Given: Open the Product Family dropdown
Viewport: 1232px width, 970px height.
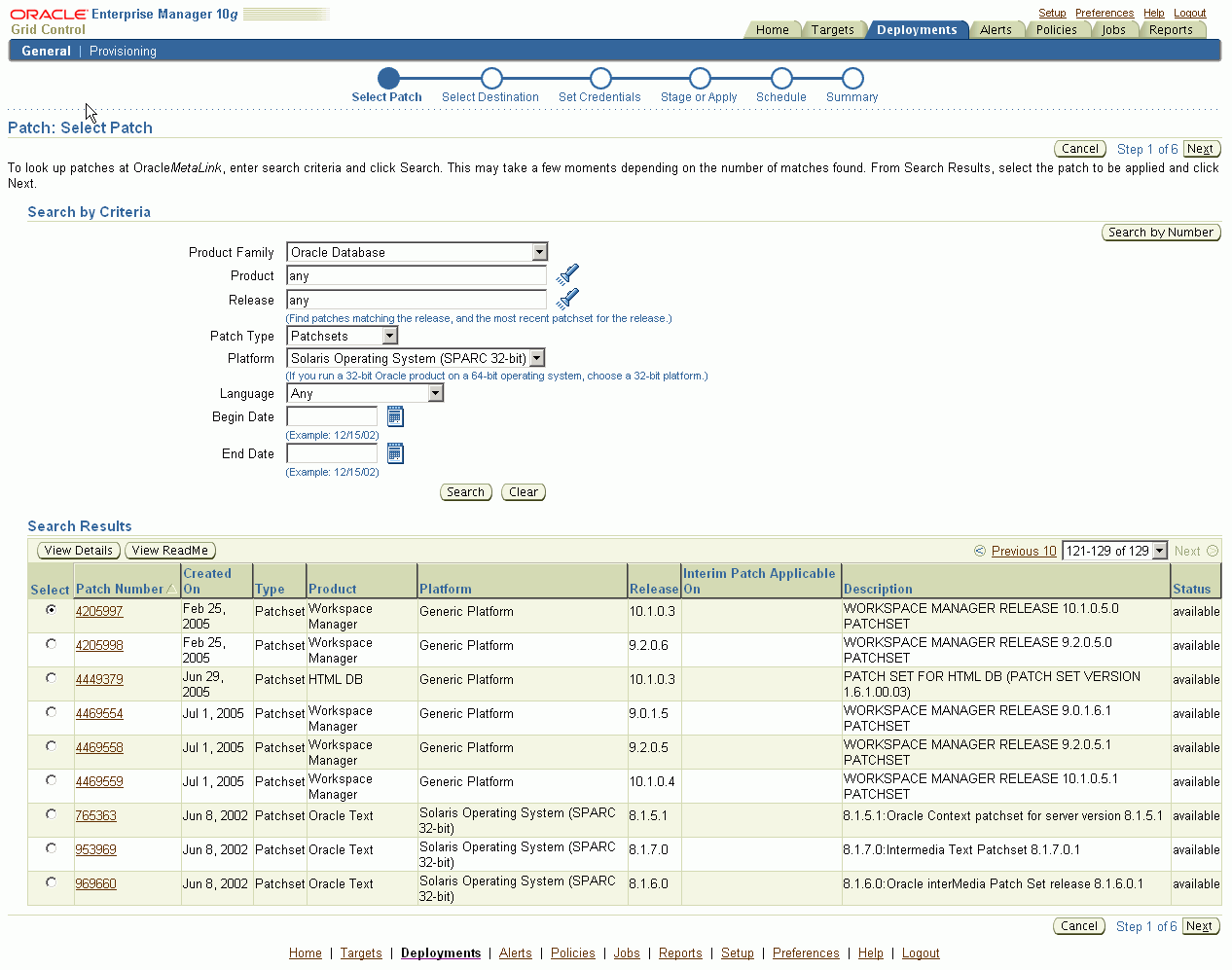Looking at the screenshot, I should point(539,252).
